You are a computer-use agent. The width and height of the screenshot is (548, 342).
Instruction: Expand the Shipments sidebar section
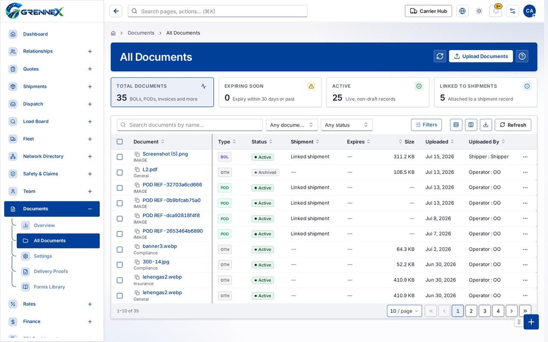coord(90,87)
